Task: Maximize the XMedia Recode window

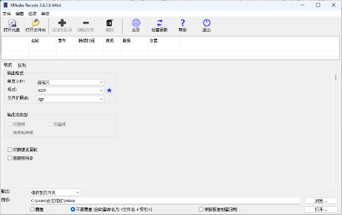Action: [x=318, y=5]
